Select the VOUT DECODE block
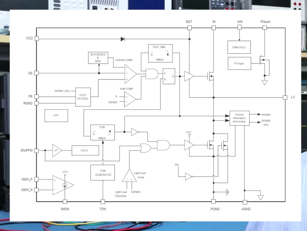307x231 pixels. pyautogui.click(x=83, y=97)
